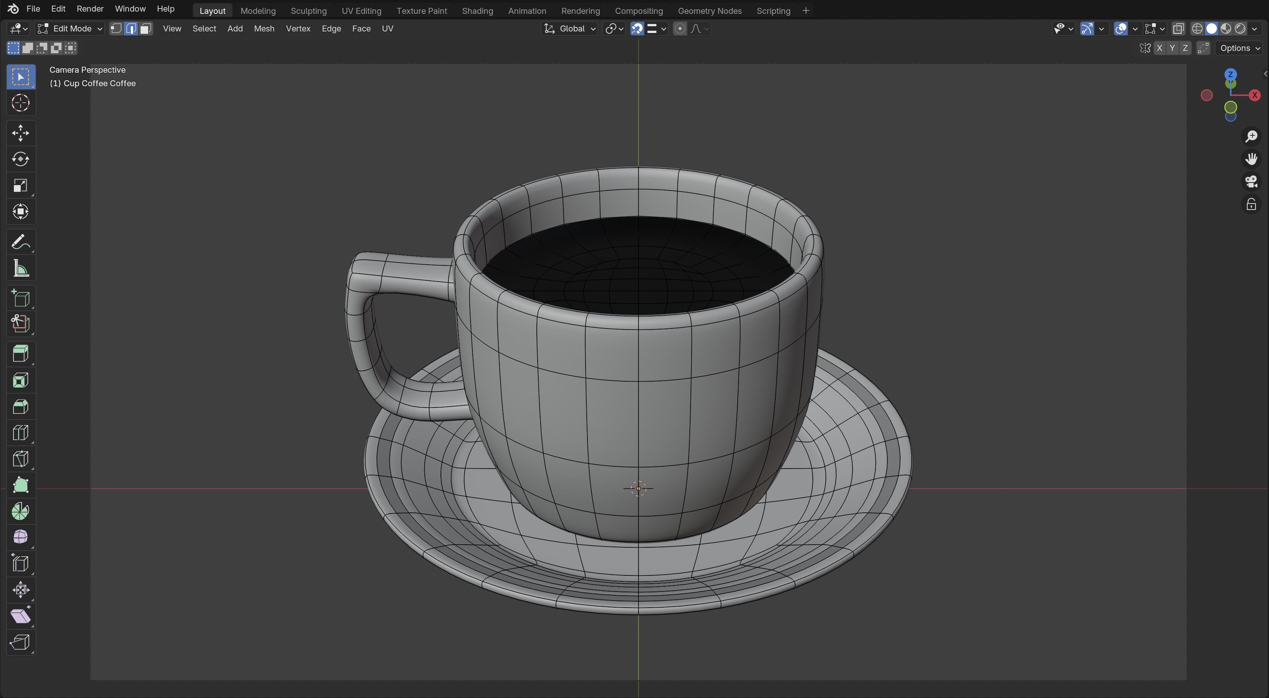This screenshot has width=1269, height=698.
Task: Switch to the UV Editing workspace tab
Action: tap(362, 11)
